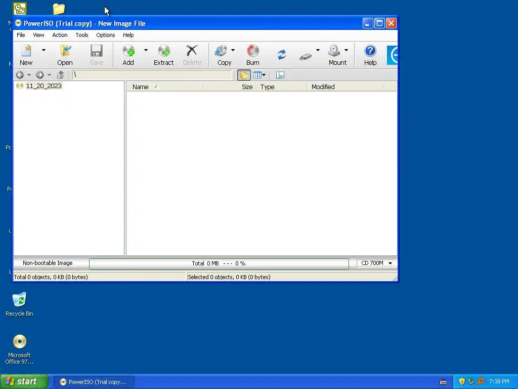Image resolution: width=518 pixels, height=389 pixels.
Task: Click the PowerISO title bar icon
Action: pos(18,23)
